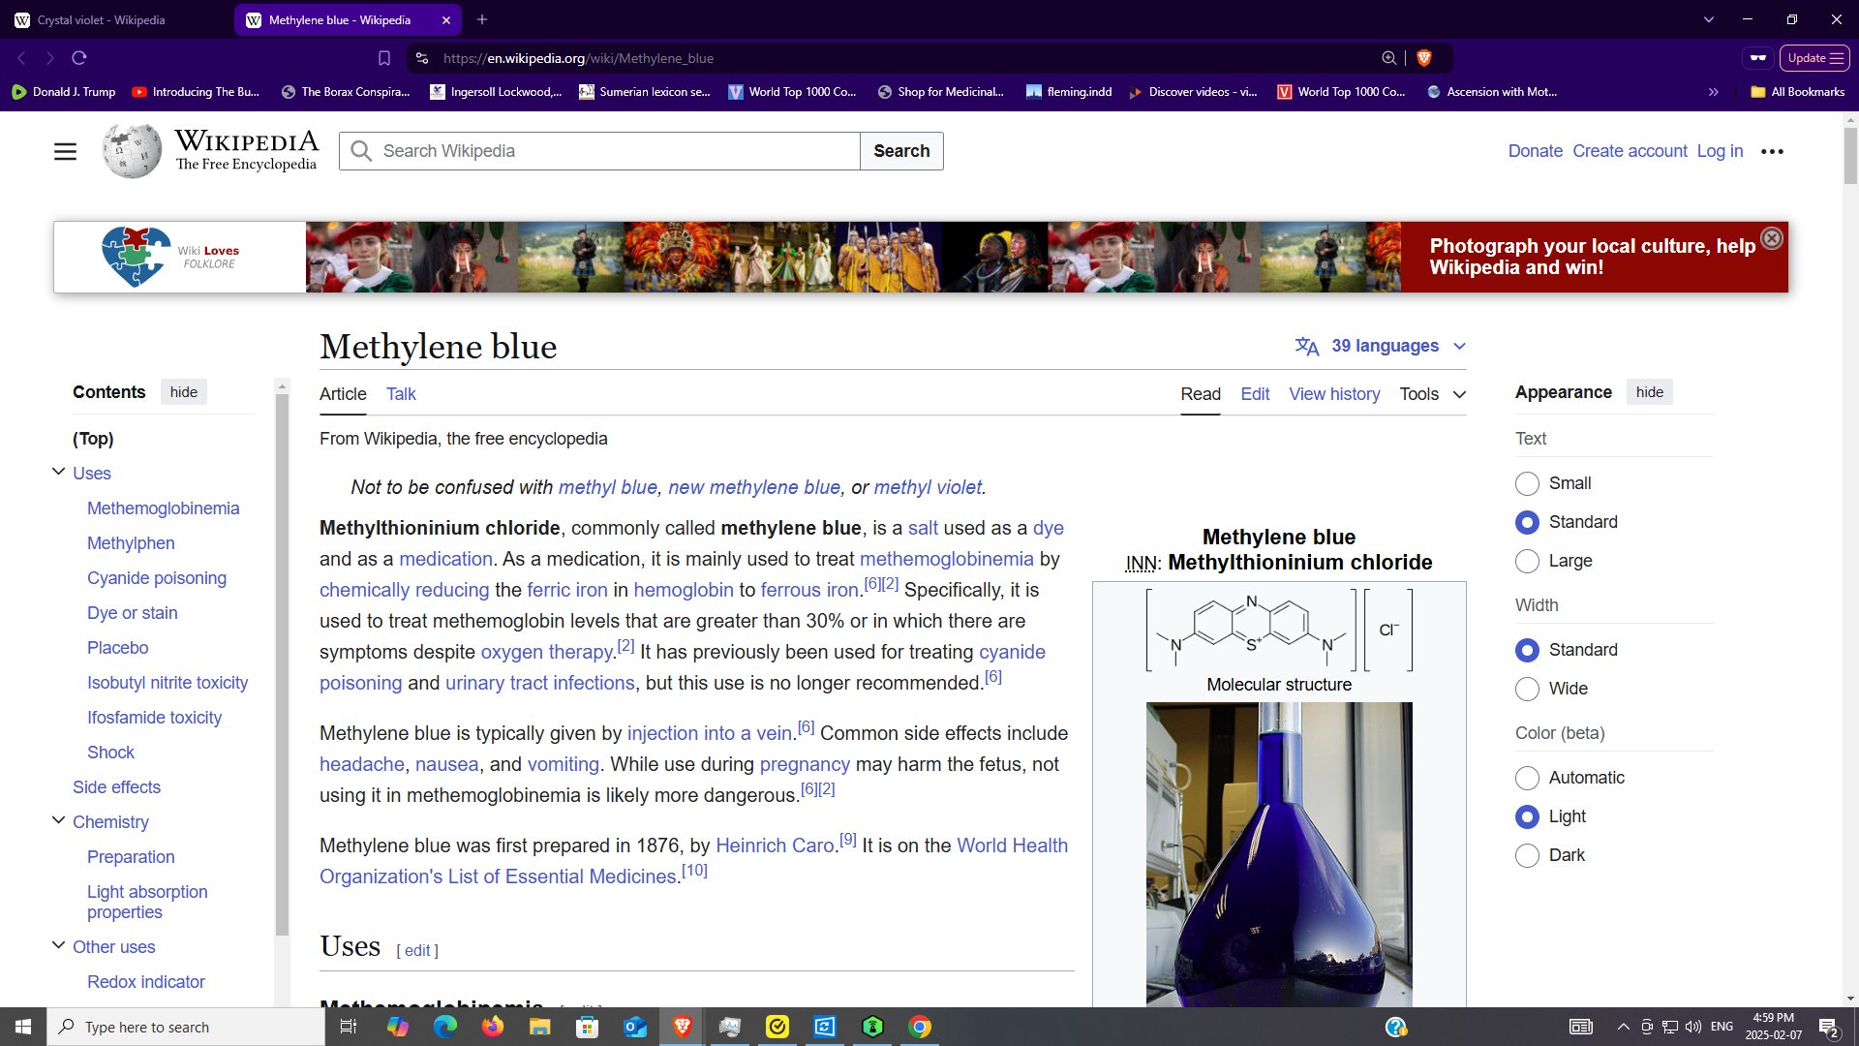Open the Wikipedia main menu hamburger icon
The image size is (1859, 1046).
pyautogui.click(x=65, y=151)
